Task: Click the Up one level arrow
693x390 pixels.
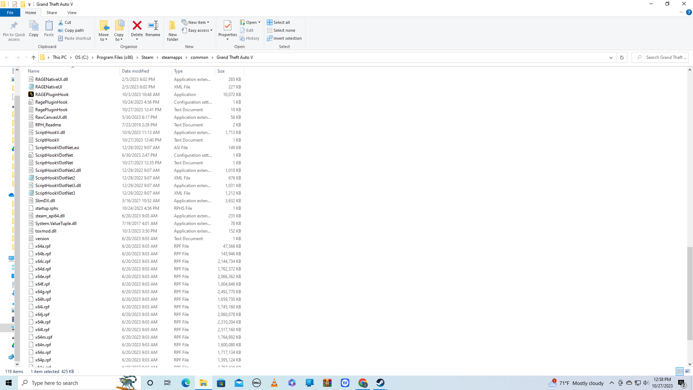Action: [x=34, y=57]
